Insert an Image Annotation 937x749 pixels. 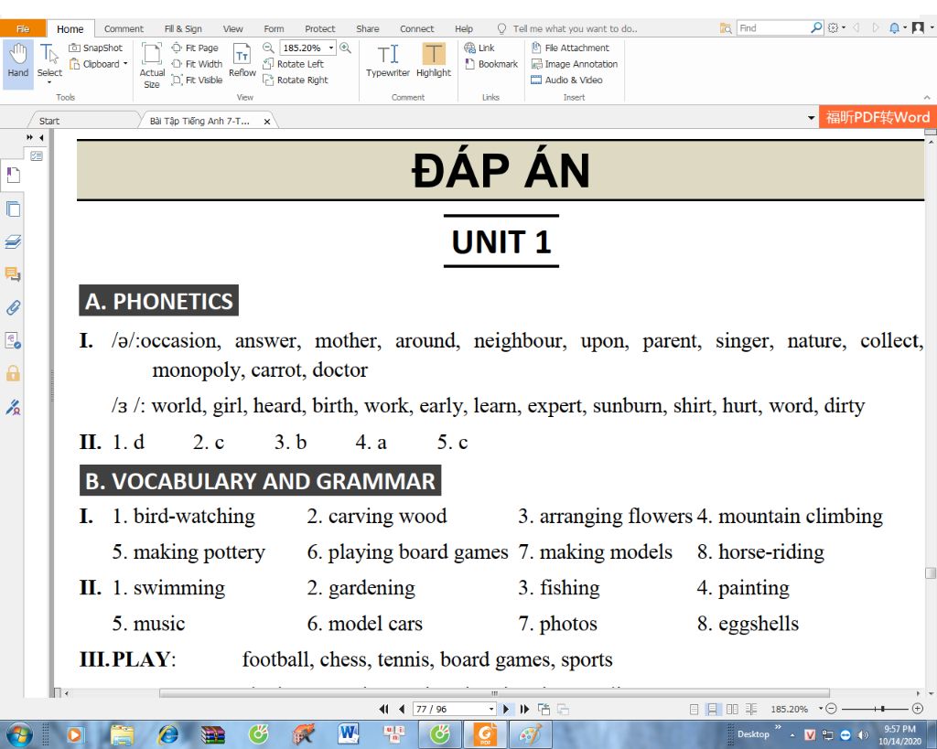[x=575, y=64]
